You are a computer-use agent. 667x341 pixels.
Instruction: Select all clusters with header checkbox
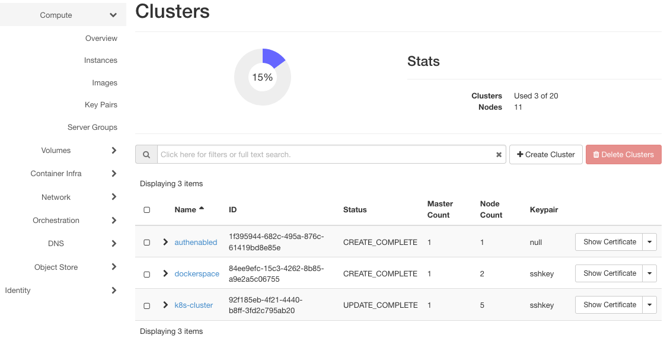point(147,210)
